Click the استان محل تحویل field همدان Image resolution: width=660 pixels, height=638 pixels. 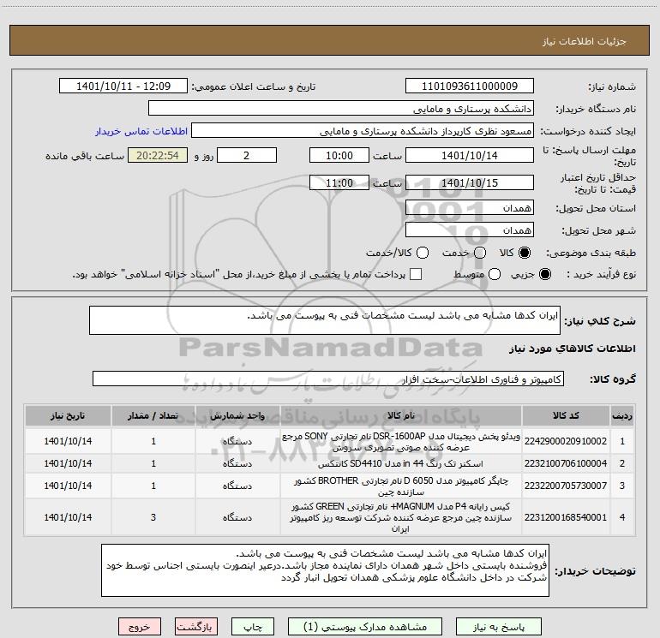[470, 207]
